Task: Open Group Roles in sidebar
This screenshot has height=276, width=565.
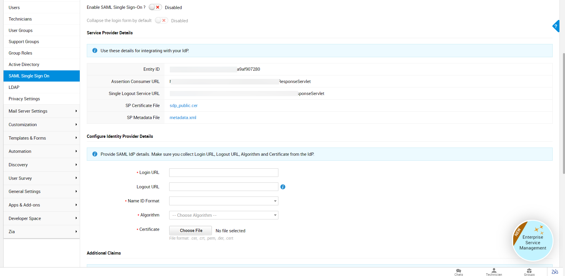Action: 41,53
